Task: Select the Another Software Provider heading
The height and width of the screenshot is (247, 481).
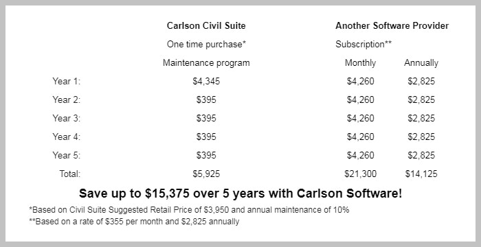Action: point(392,26)
